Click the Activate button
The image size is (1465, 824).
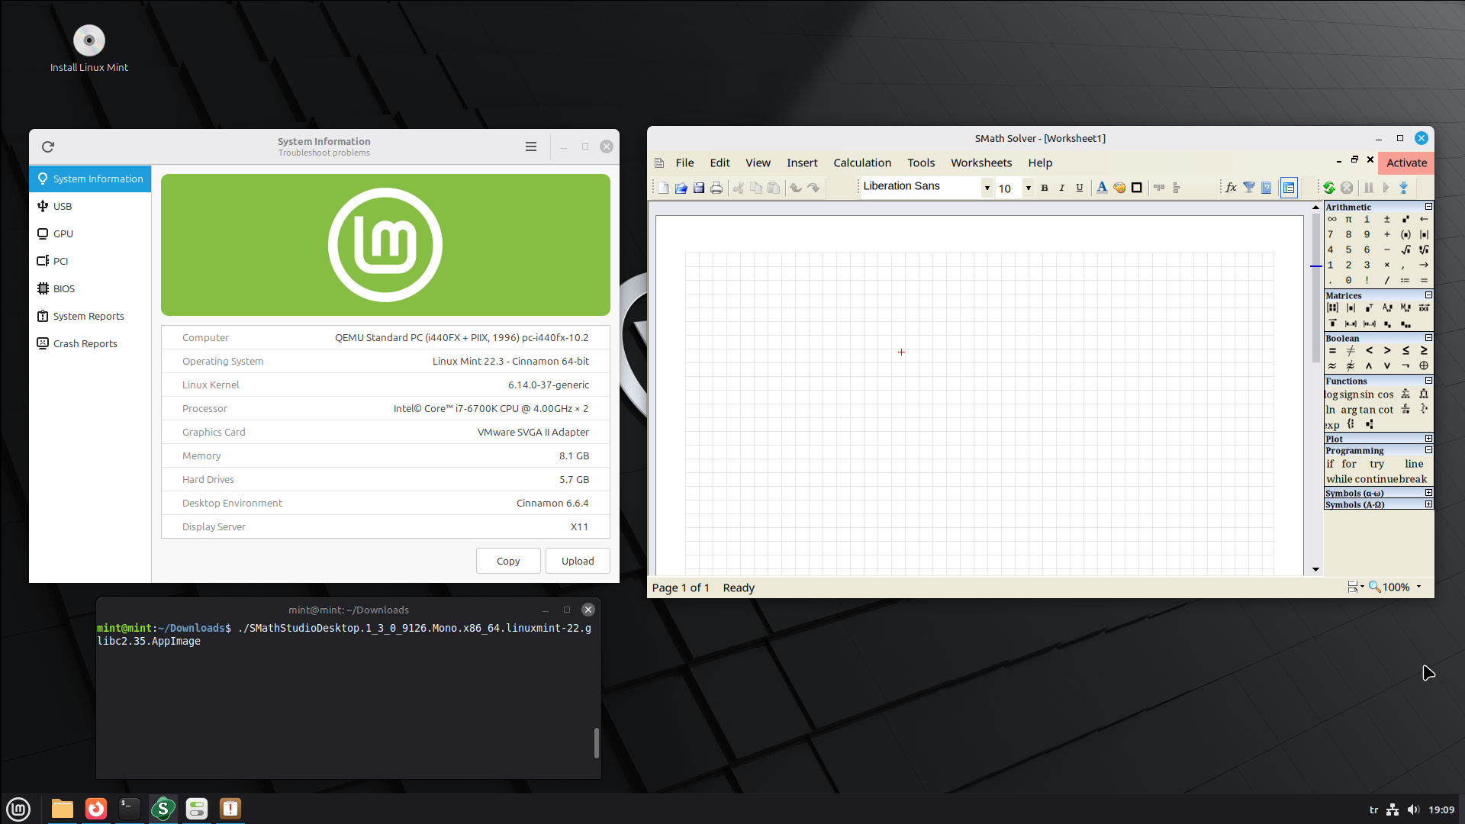(1405, 163)
